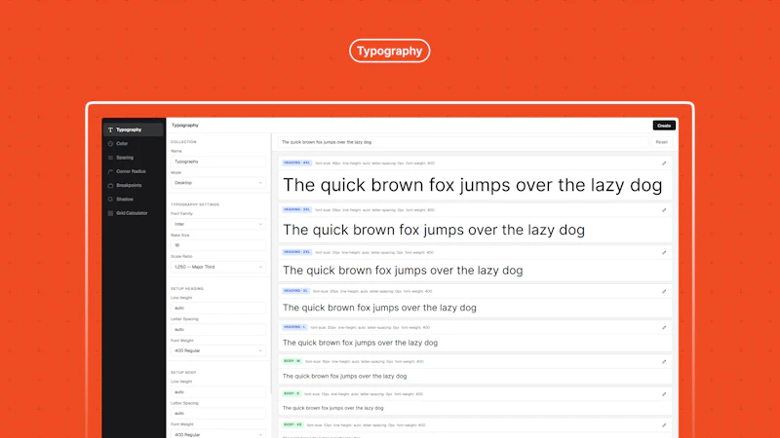Click the HEADING · XL tag

pos(296,291)
